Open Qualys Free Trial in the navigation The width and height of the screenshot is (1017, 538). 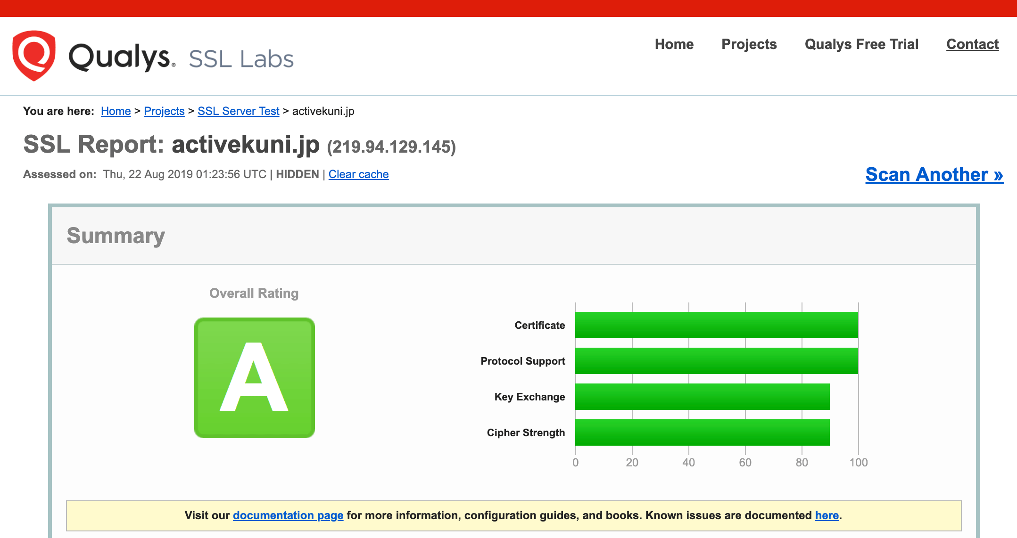click(861, 44)
